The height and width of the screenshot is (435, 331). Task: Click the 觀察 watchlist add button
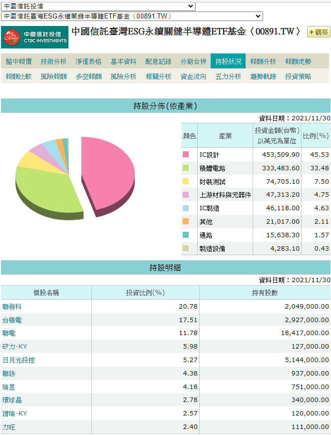[319, 32]
